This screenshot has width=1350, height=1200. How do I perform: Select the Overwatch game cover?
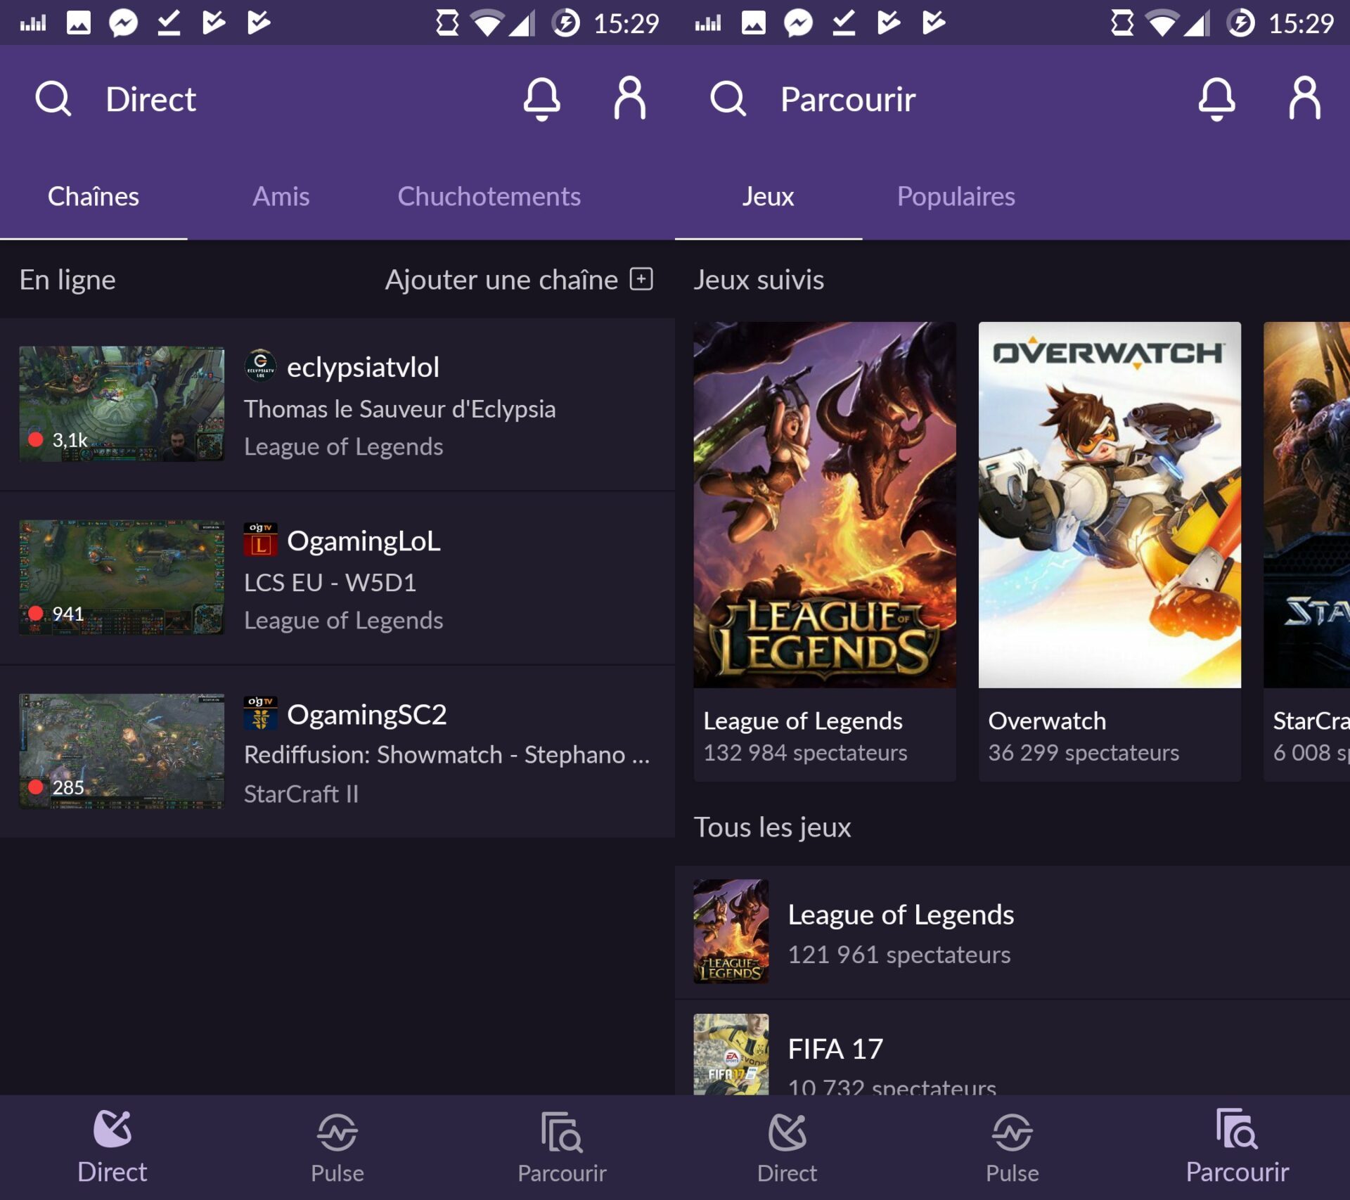coord(1109,504)
